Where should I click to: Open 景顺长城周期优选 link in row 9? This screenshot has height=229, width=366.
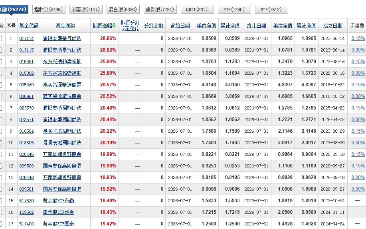click(62, 131)
